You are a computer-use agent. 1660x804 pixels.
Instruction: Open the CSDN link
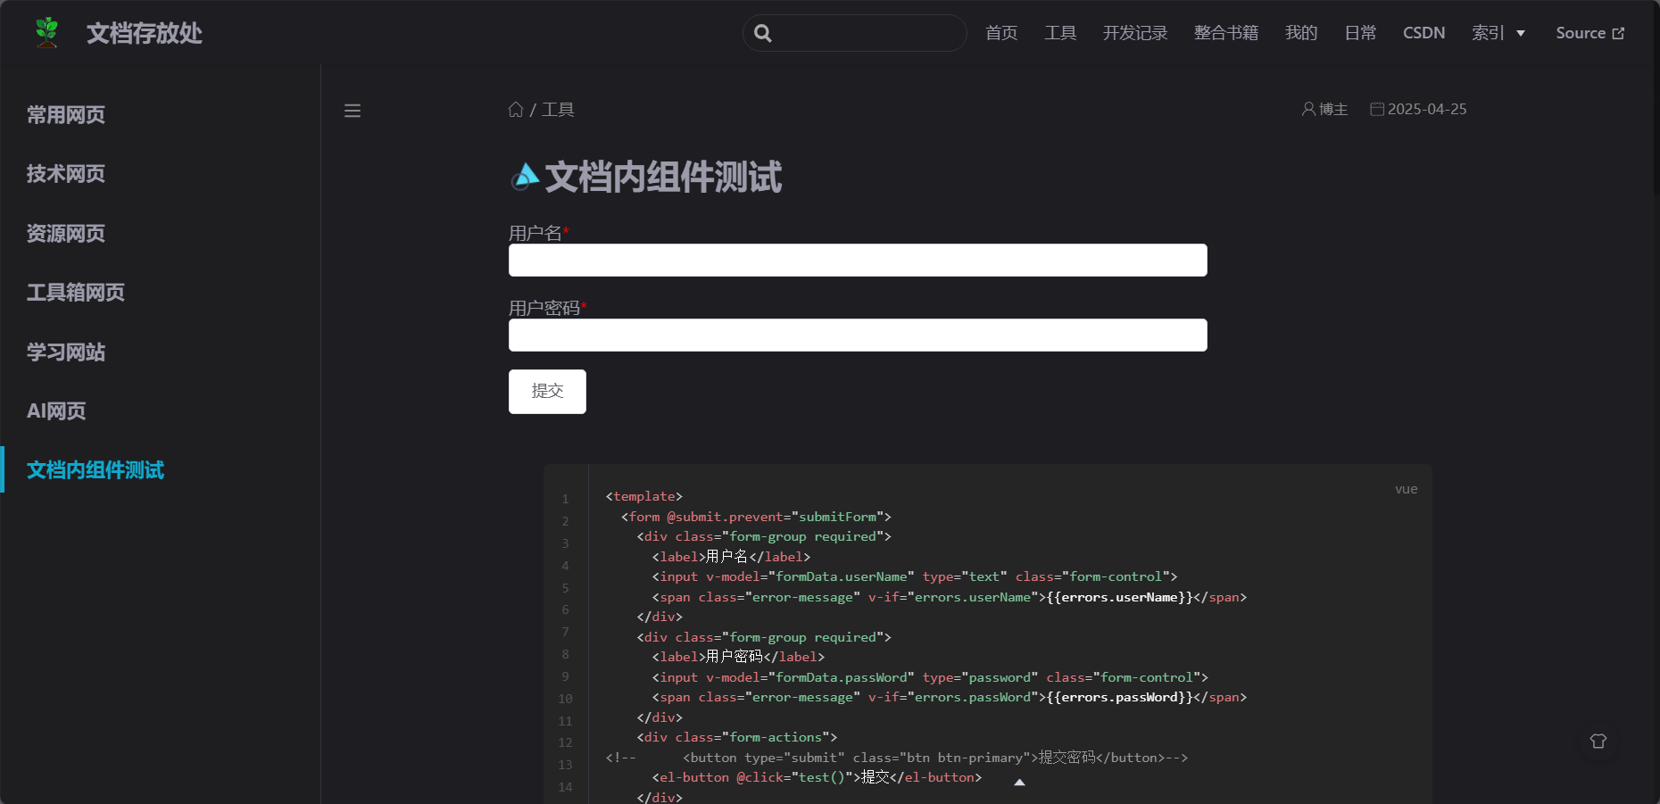coord(1423,32)
